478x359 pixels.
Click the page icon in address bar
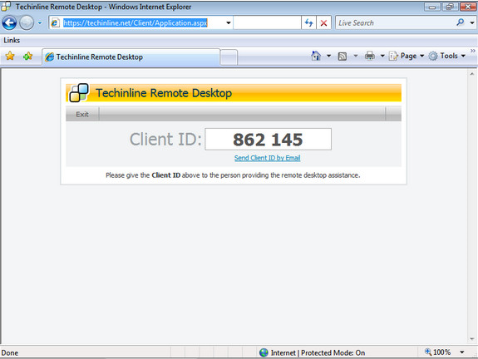(x=55, y=23)
